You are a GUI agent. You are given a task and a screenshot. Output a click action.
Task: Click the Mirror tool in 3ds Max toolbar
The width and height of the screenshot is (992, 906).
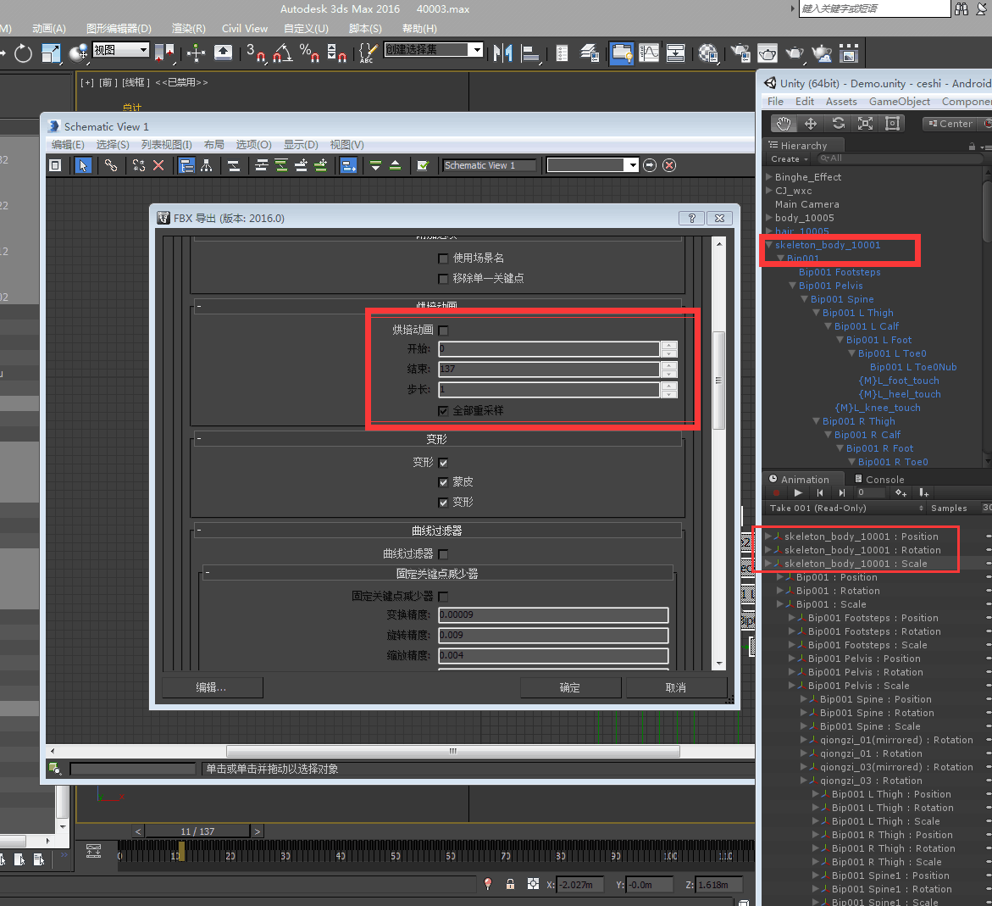pyautogui.click(x=503, y=53)
